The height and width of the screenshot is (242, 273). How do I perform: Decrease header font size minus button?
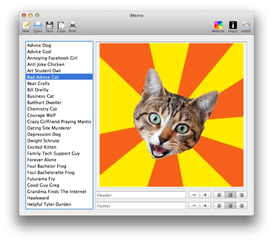tap(194, 195)
